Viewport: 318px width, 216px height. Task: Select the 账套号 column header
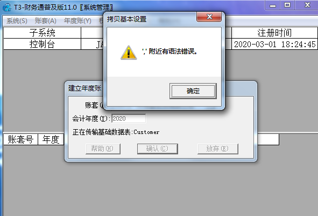point(20,139)
